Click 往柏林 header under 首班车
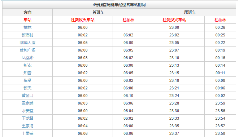 [128, 20]
